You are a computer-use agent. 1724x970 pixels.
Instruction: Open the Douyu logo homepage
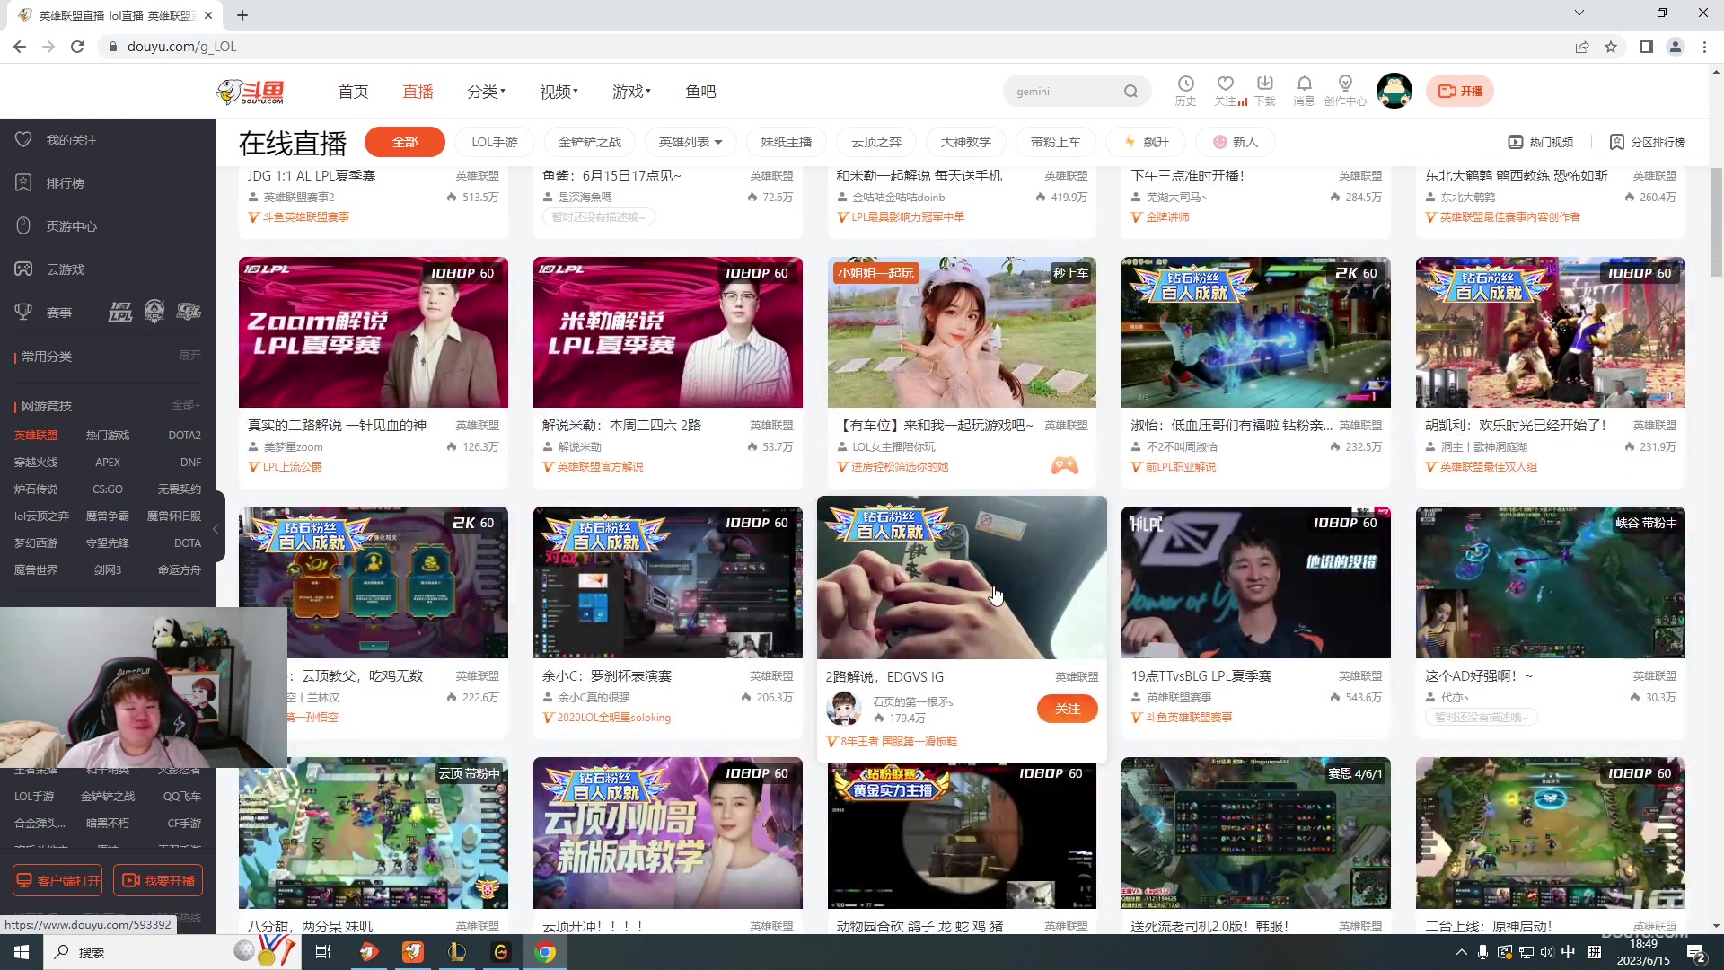click(x=251, y=91)
